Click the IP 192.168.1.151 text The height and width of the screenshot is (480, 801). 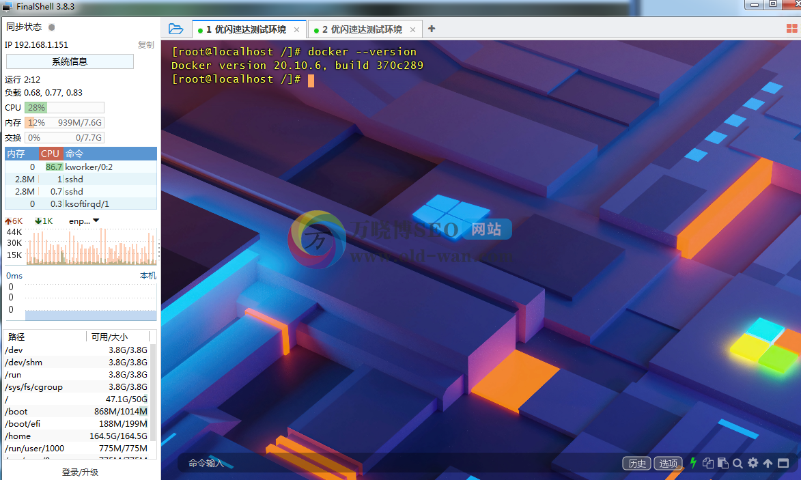36,45
